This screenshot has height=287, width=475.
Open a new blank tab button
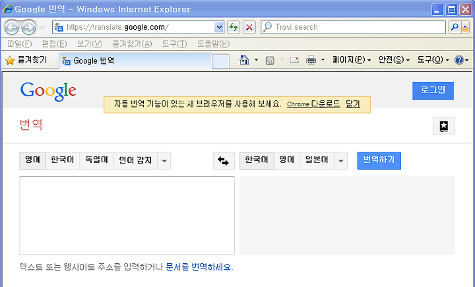221,61
